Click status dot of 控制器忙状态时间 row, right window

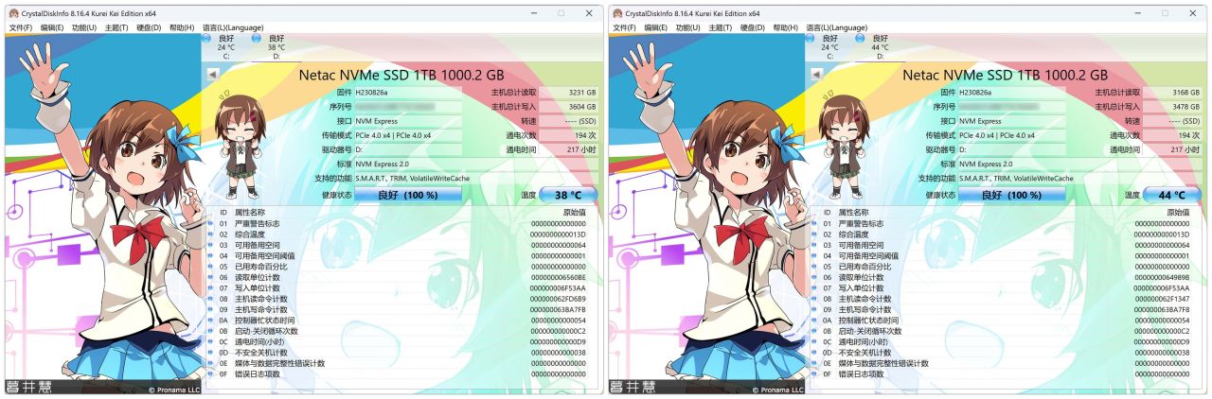tap(814, 321)
